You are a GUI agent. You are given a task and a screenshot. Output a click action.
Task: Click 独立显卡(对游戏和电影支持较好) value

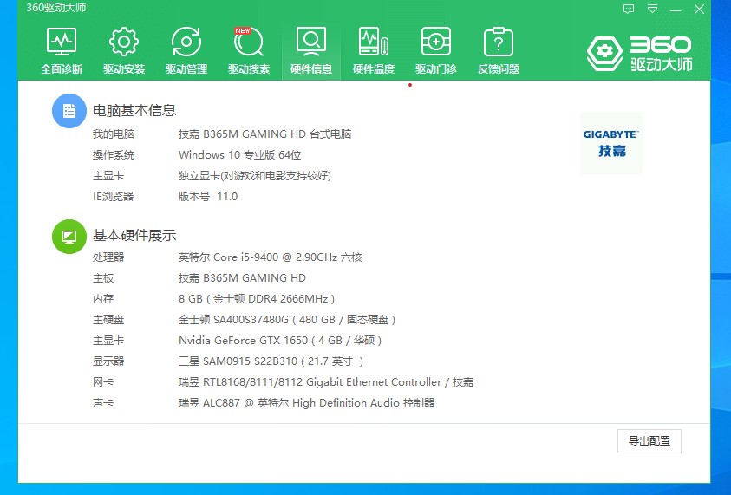pos(255,176)
